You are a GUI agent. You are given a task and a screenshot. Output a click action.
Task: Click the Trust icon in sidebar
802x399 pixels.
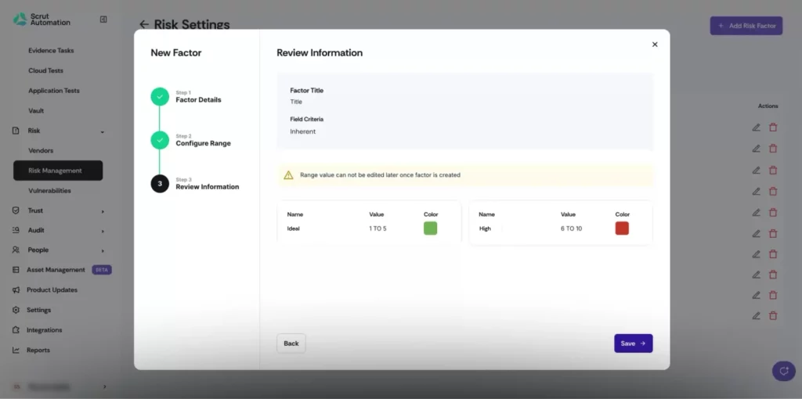coord(16,210)
